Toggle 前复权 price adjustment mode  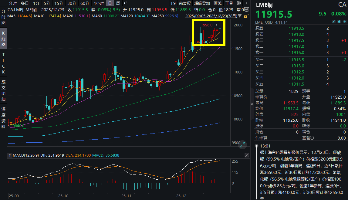[185, 3]
